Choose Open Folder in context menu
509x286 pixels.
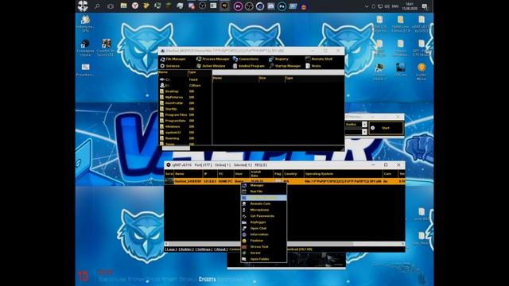[263, 260]
